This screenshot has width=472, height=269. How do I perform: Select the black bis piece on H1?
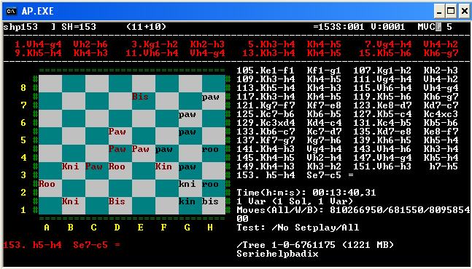tap(210, 201)
